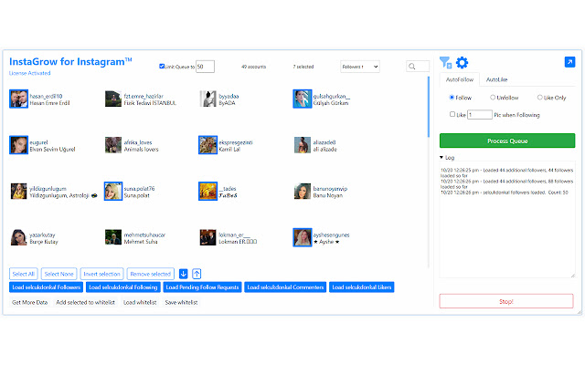Enable Like pic when following checkbox
Image resolution: width=585 pixels, height=365 pixels.
click(452, 114)
